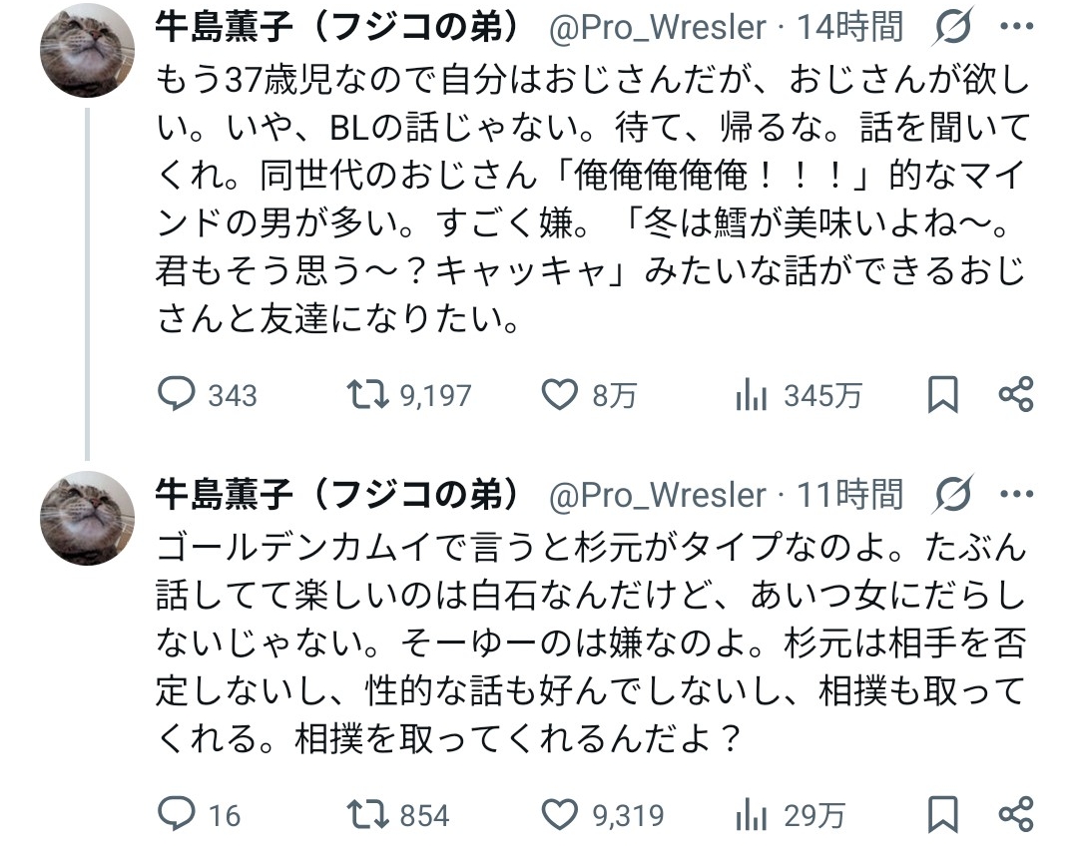The height and width of the screenshot is (854, 1078).
Task: Open Grok icon on the 14時間 tweet
Action: point(953,30)
